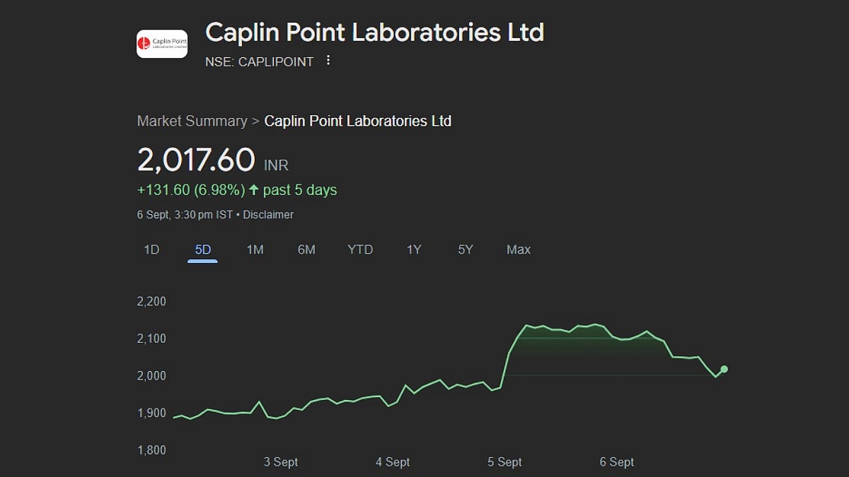Screen dimensions: 849x477
Task: Click the green up arrow indicator
Action: [254, 190]
